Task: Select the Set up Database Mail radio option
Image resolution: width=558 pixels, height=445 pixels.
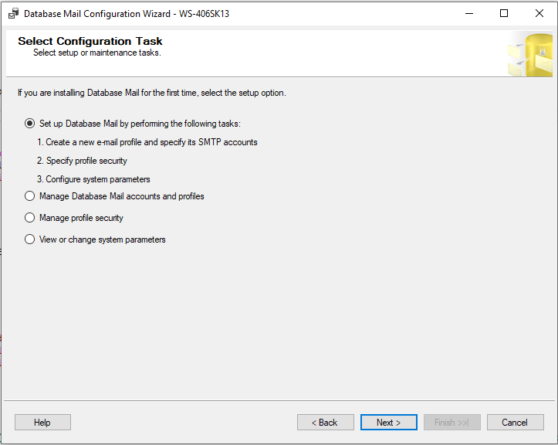Action: 29,124
